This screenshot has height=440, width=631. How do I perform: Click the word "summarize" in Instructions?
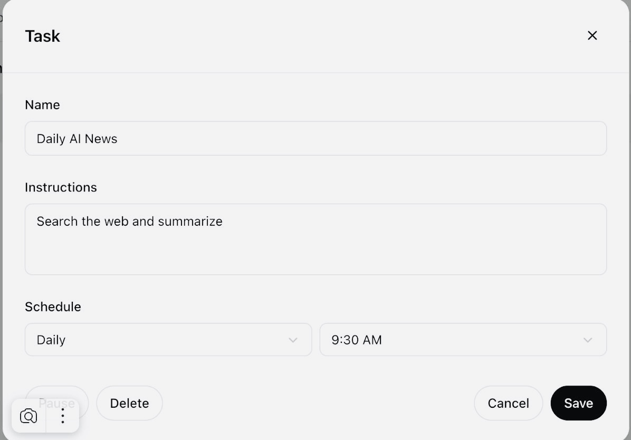pyautogui.click(x=190, y=222)
